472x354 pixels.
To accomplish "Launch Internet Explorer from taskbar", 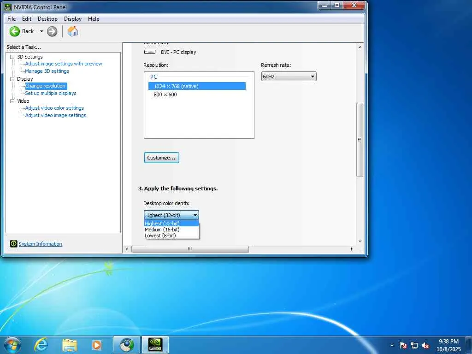I will pos(41,345).
